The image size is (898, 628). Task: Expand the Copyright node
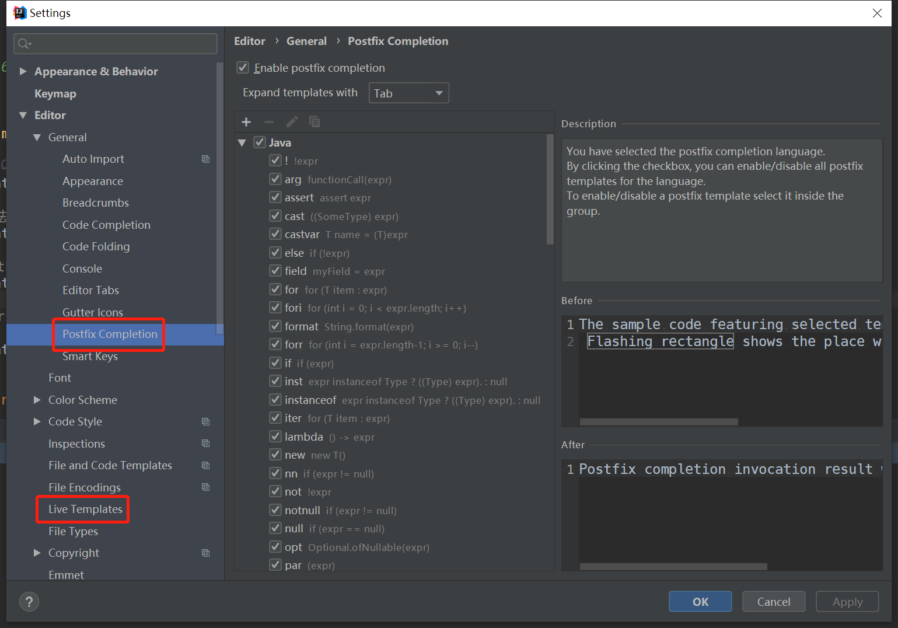pos(37,553)
